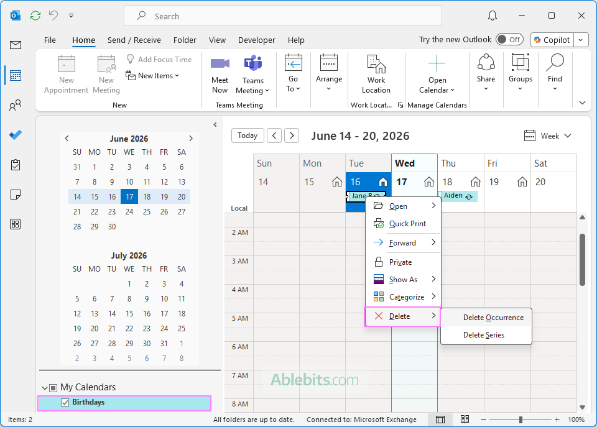Open the File tab
The width and height of the screenshot is (597, 427).
[x=50, y=40]
